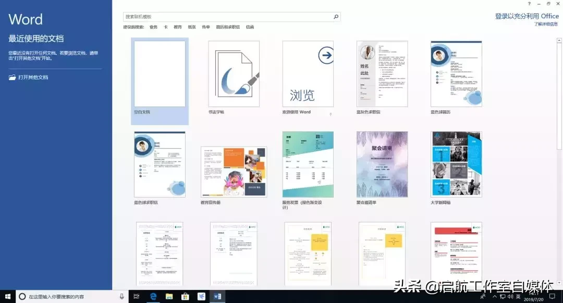Open Task View on the taskbar
This screenshot has width=563, height=303.
137,296
